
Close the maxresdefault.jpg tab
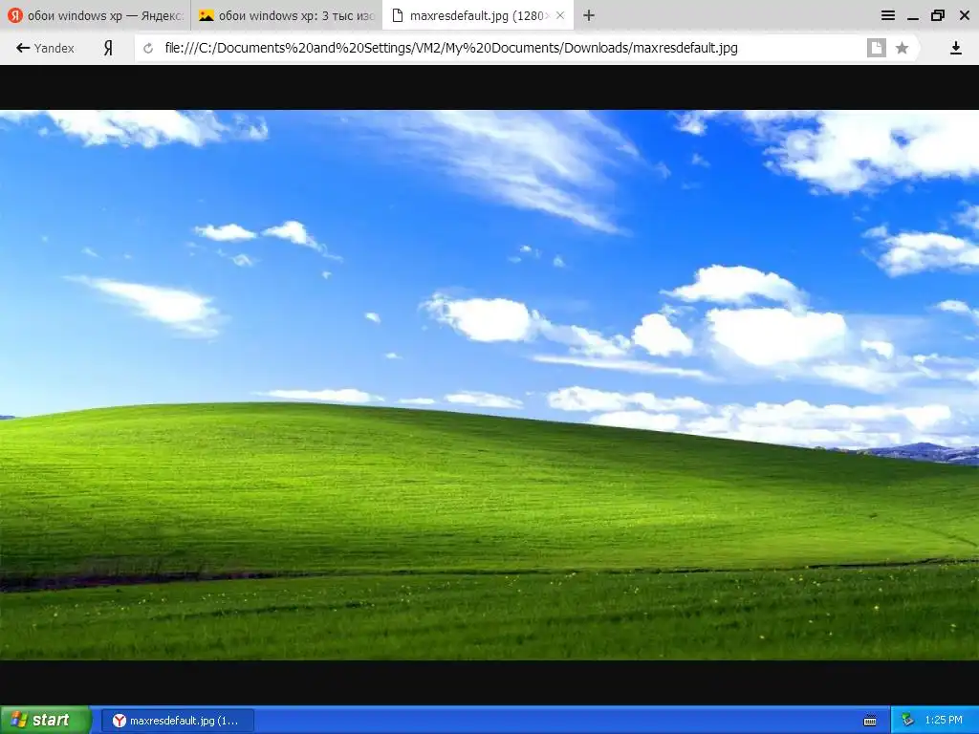point(560,15)
